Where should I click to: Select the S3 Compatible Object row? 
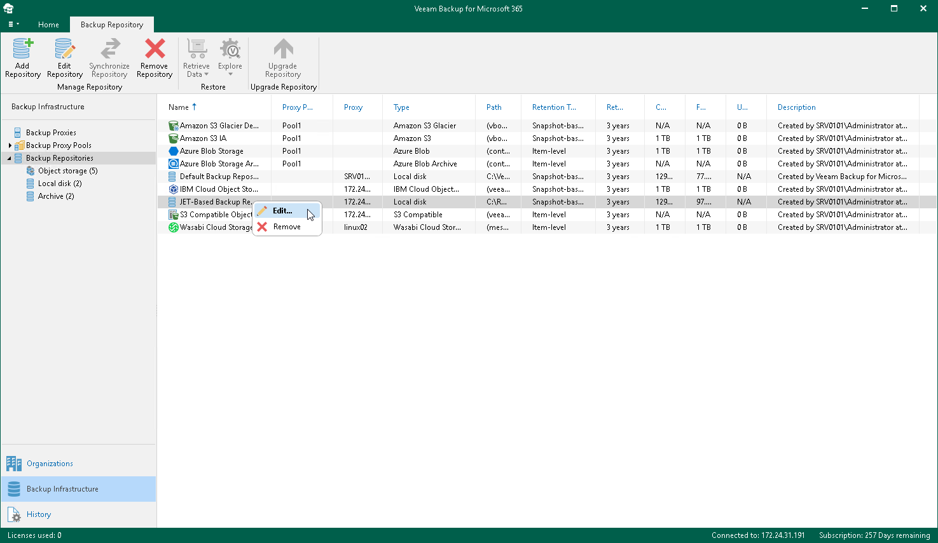(x=547, y=215)
